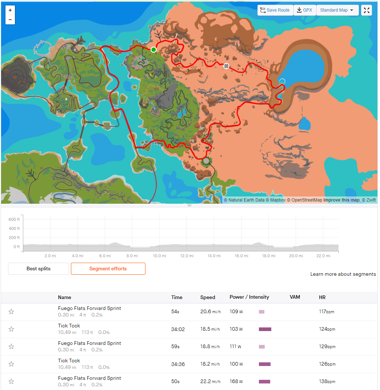Download the GPX file
This screenshot has width=380, height=390.
[x=305, y=10]
